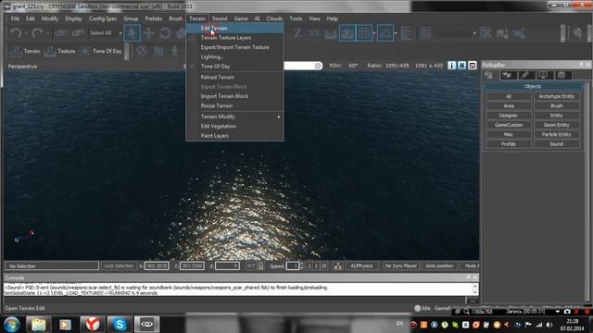
Task: Click the Designer object button
Action: tap(509, 116)
